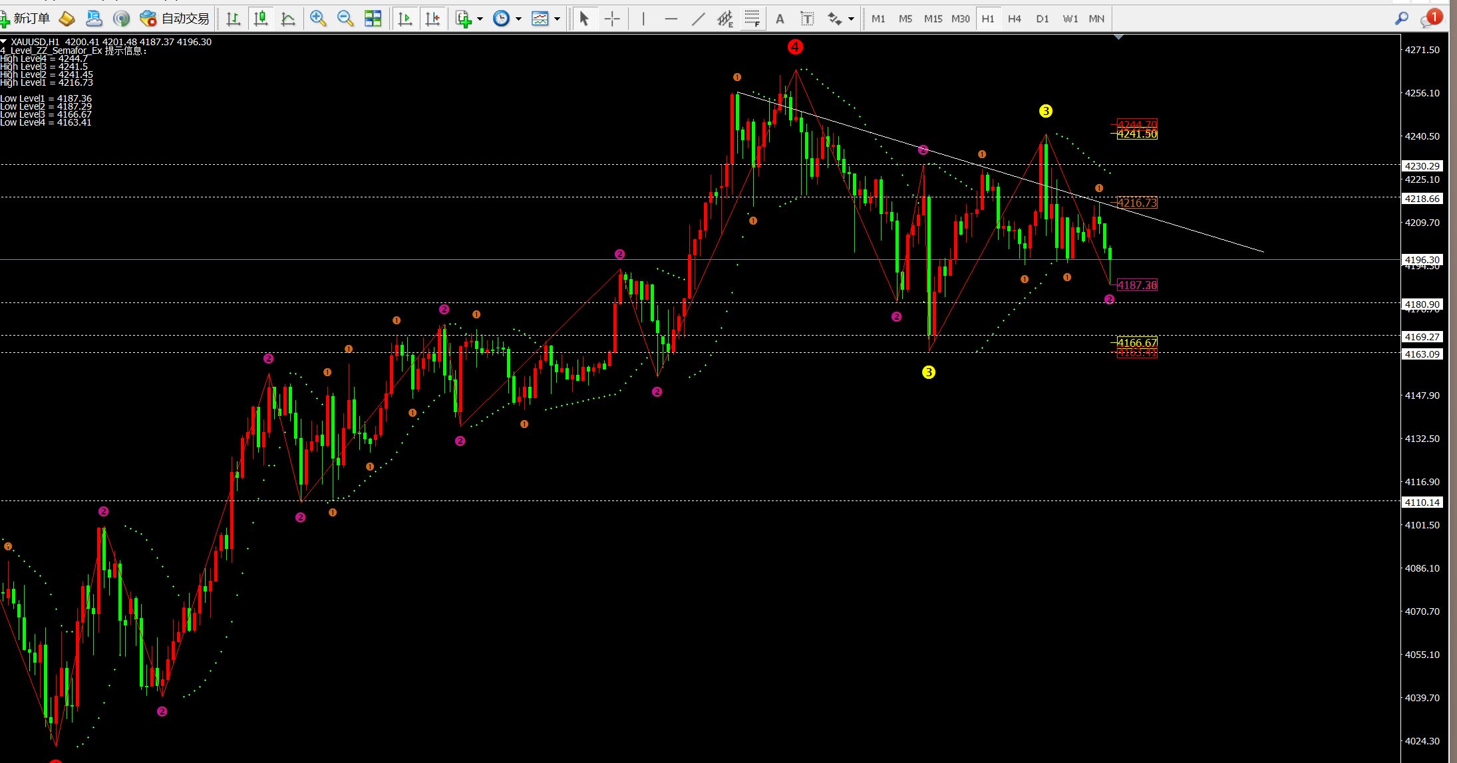This screenshot has height=763, width=1457.
Task: Open the tile windows grid icon
Action: click(x=373, y=19)
